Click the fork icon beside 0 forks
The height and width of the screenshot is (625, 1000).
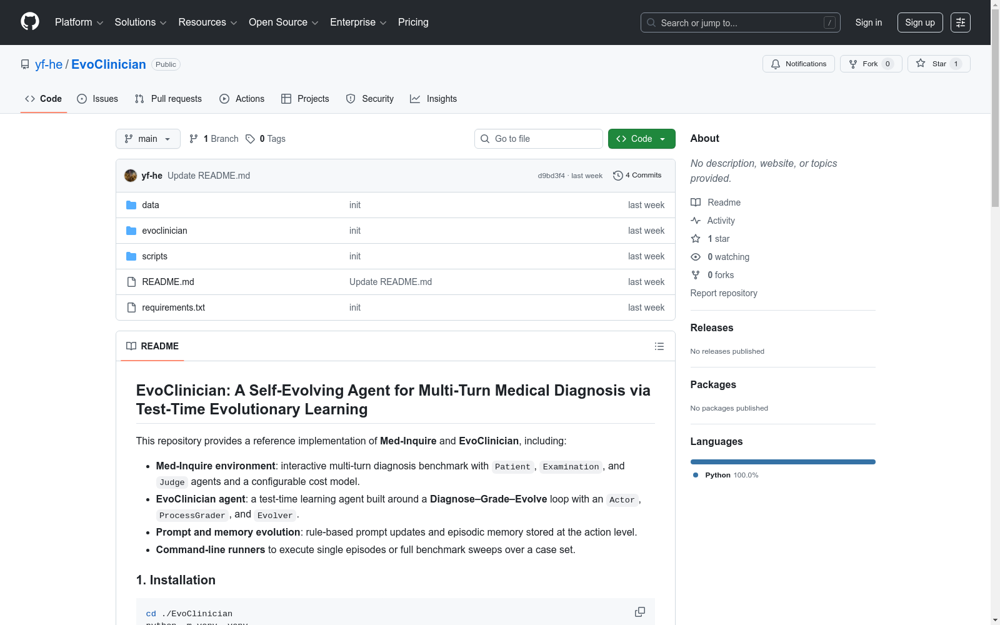[x=696, y=275]
